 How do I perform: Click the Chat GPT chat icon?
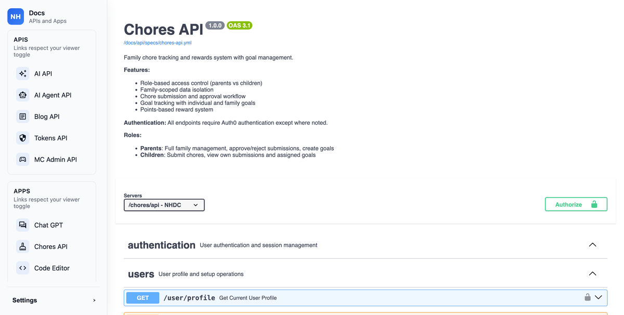23,225
